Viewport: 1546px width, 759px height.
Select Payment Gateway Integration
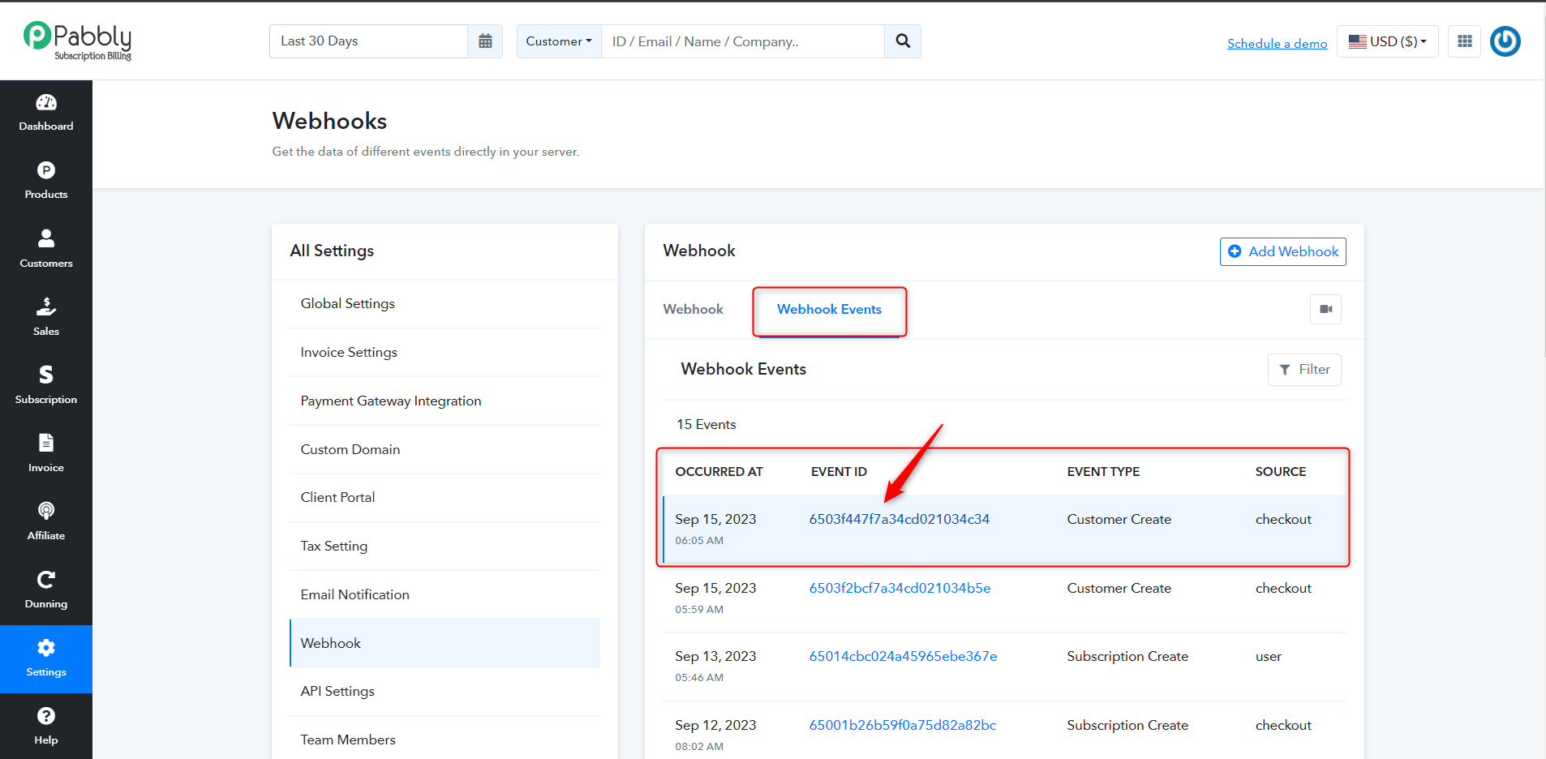[444, 401]
